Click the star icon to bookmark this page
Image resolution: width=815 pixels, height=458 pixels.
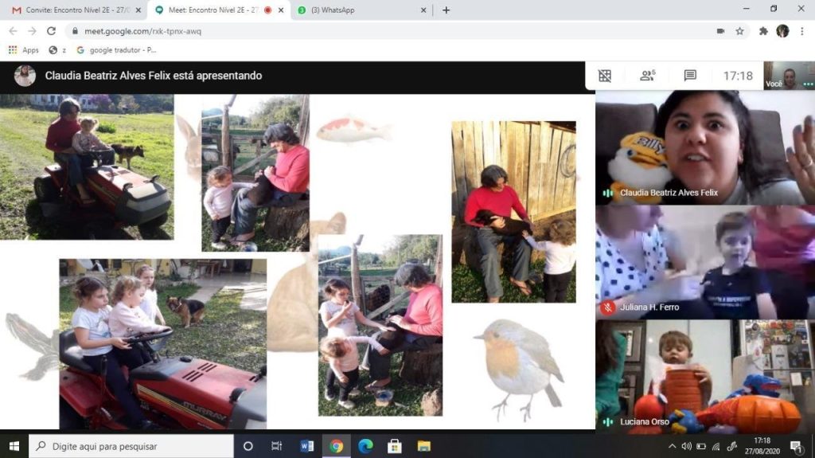click(739, 31)
